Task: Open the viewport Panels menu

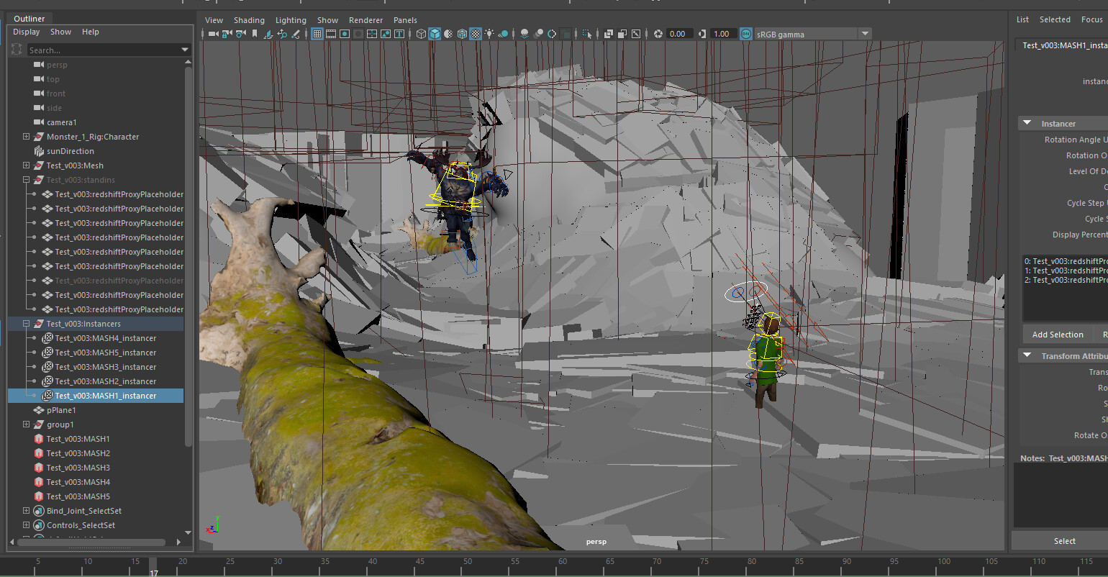Action: (405, 20)
